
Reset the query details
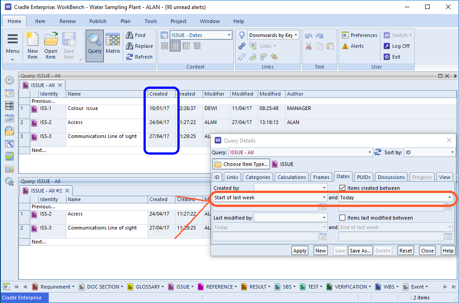pos(406,251)
